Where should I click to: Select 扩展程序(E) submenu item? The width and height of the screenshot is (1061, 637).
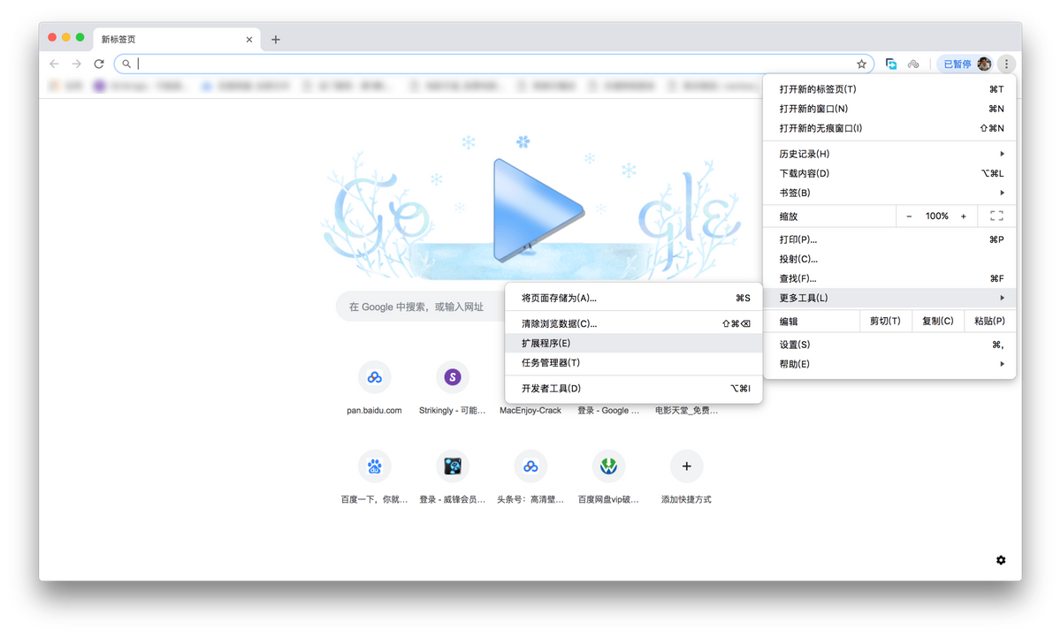[634, 343]
